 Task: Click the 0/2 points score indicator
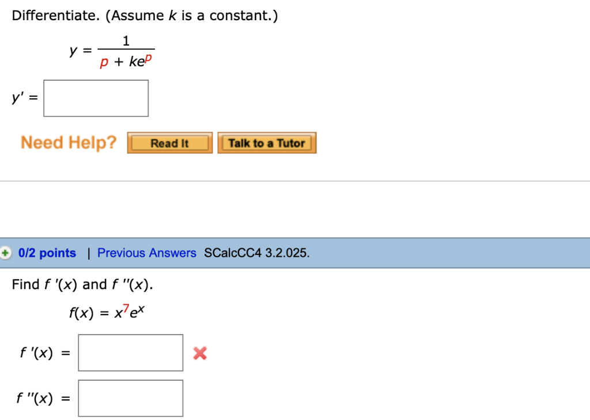[47, 253]
